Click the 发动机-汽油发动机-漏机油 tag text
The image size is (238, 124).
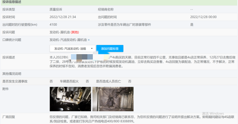[68, 40]
